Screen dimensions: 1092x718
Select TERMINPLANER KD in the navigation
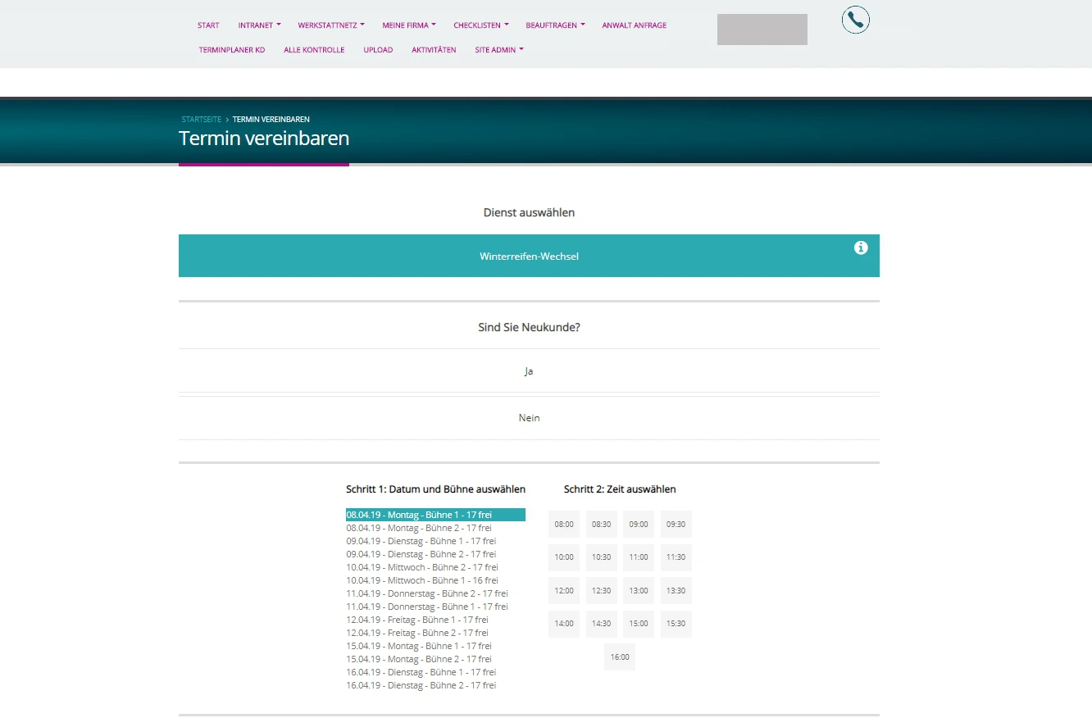(x=231, y=49)
